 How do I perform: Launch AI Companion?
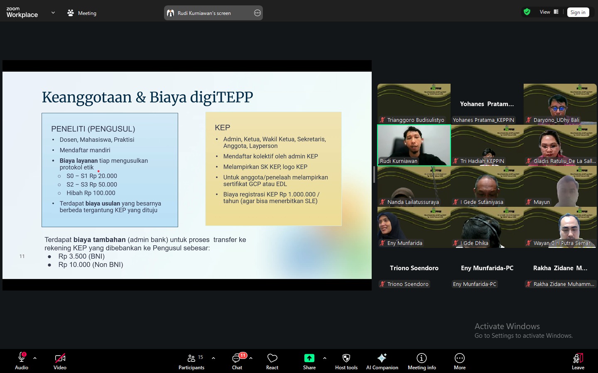382,361
